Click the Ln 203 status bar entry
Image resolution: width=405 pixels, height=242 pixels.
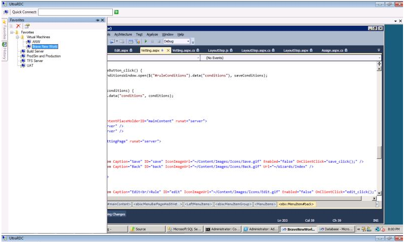click(283, 220)
